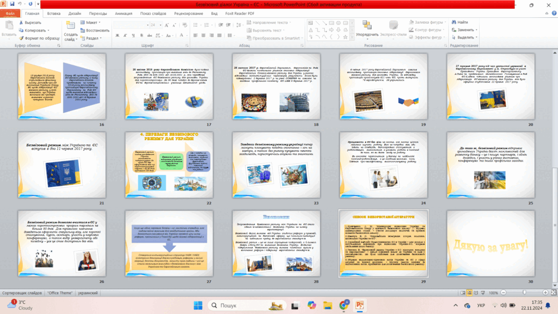Click the zoom slider handle
The width and height of the screenshot is (558, 314).
tap(525, 293)
